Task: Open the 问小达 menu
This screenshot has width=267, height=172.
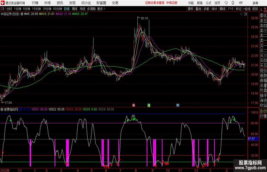Action: [x=86, y=3]
